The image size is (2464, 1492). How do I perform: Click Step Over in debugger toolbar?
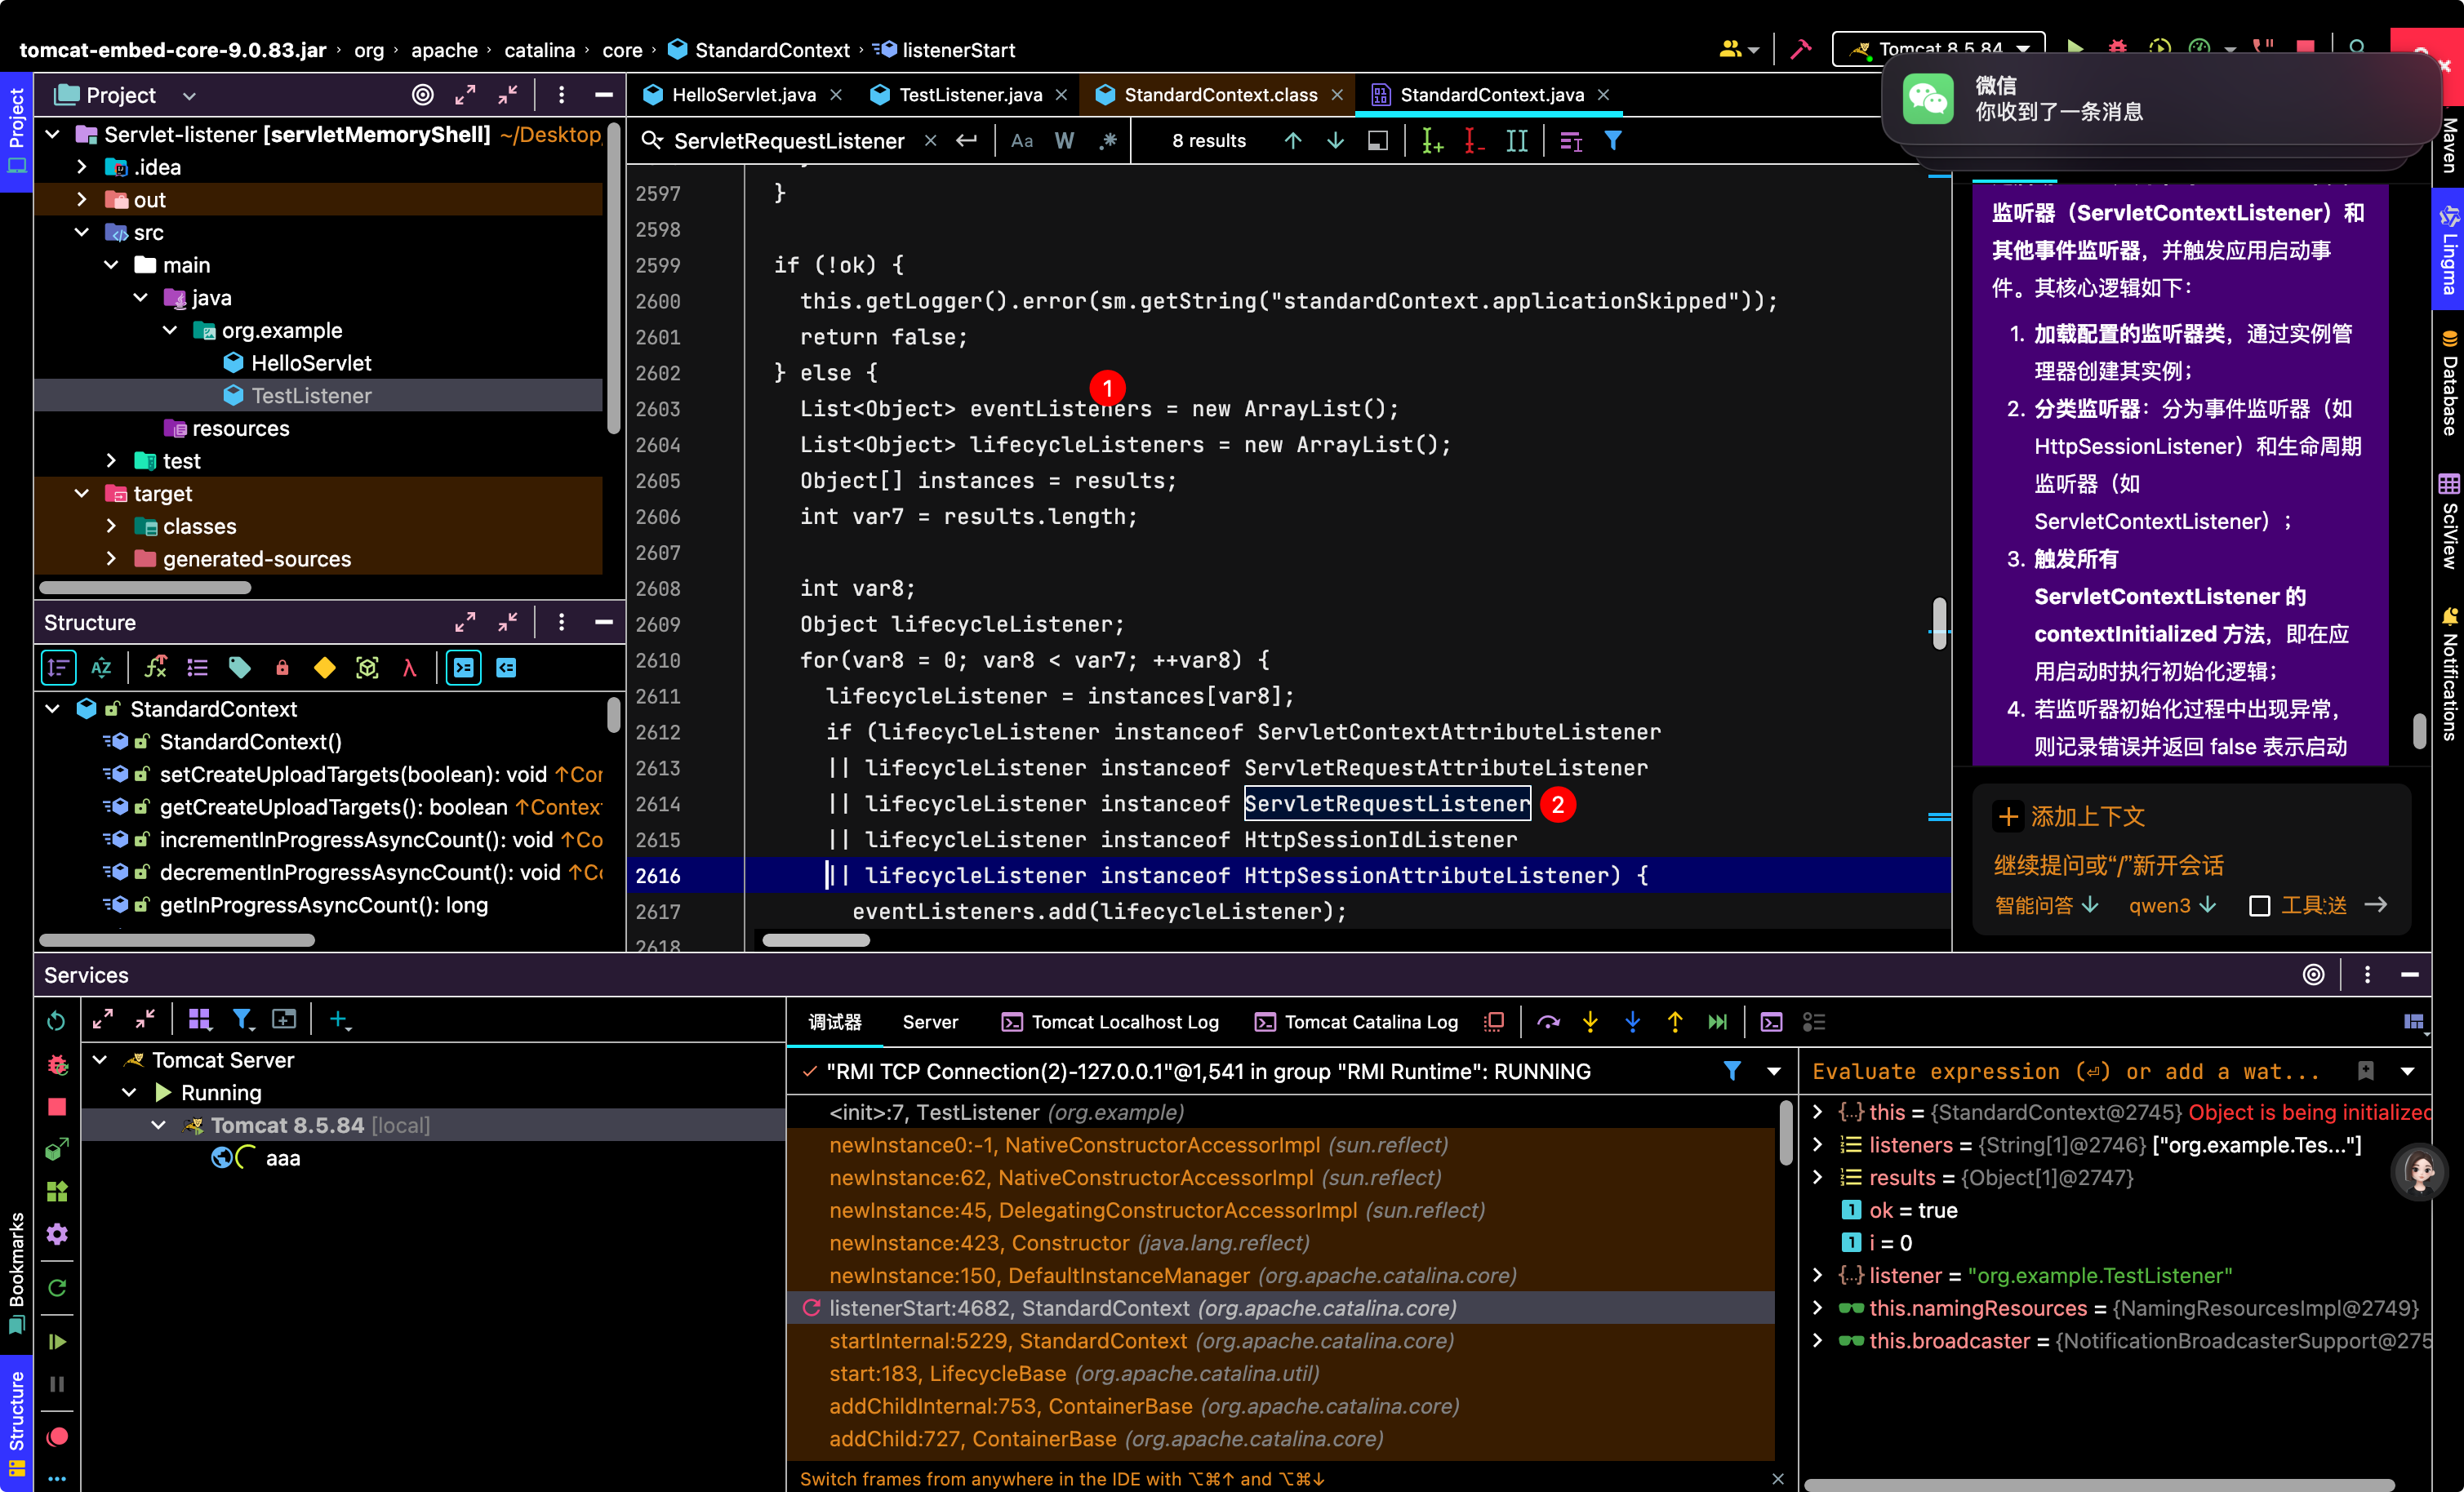coord(1548,1022)
